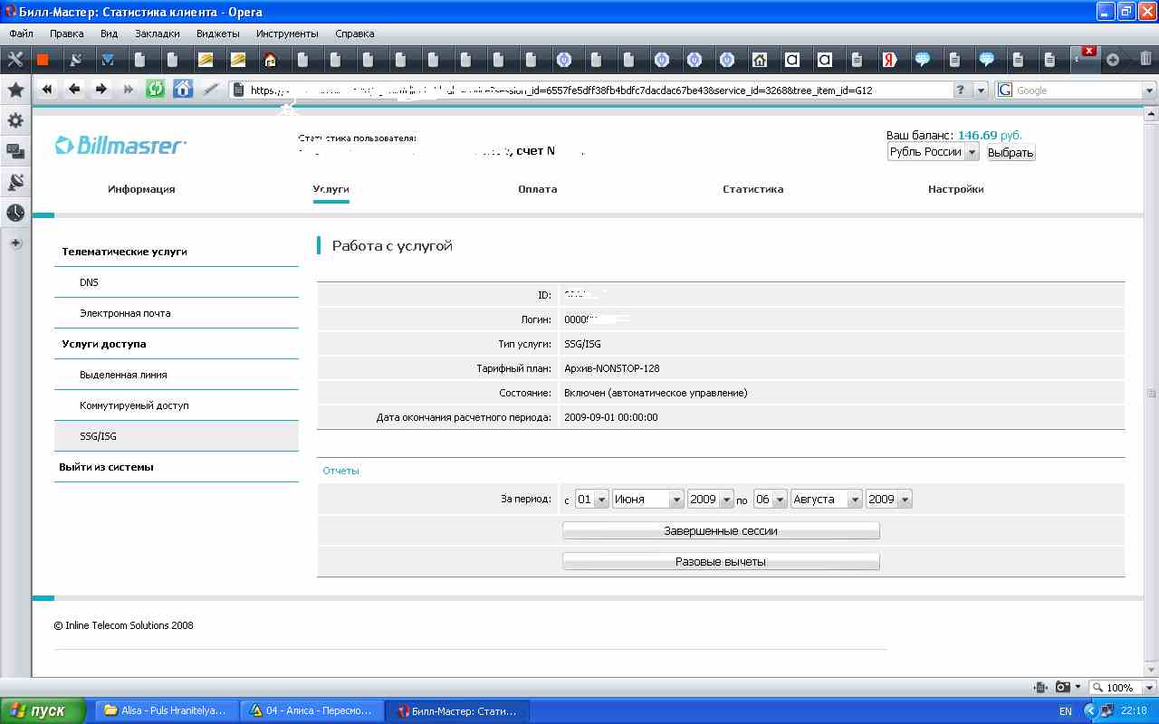Image resolution: width=1159 pixels, height=724 pixels.
Task: Click the green reload page icon
Action: coord(156,89)
